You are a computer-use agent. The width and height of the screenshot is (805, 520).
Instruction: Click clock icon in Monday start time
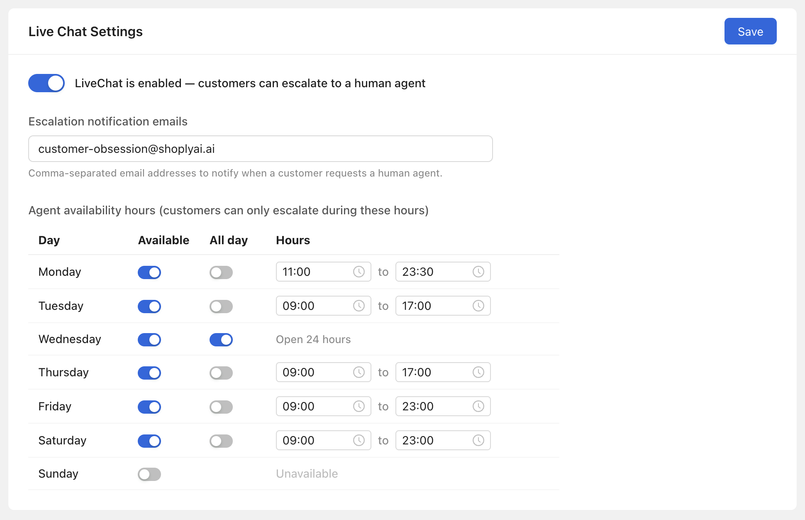[359, 272]
